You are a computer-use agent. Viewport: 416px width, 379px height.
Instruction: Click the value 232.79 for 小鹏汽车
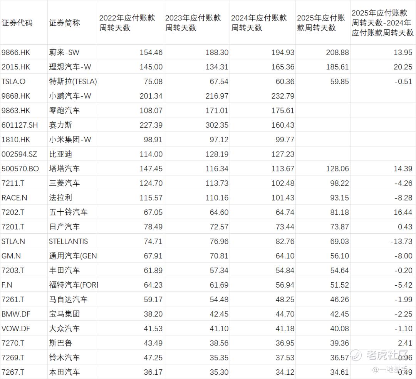tap(283, 96)
